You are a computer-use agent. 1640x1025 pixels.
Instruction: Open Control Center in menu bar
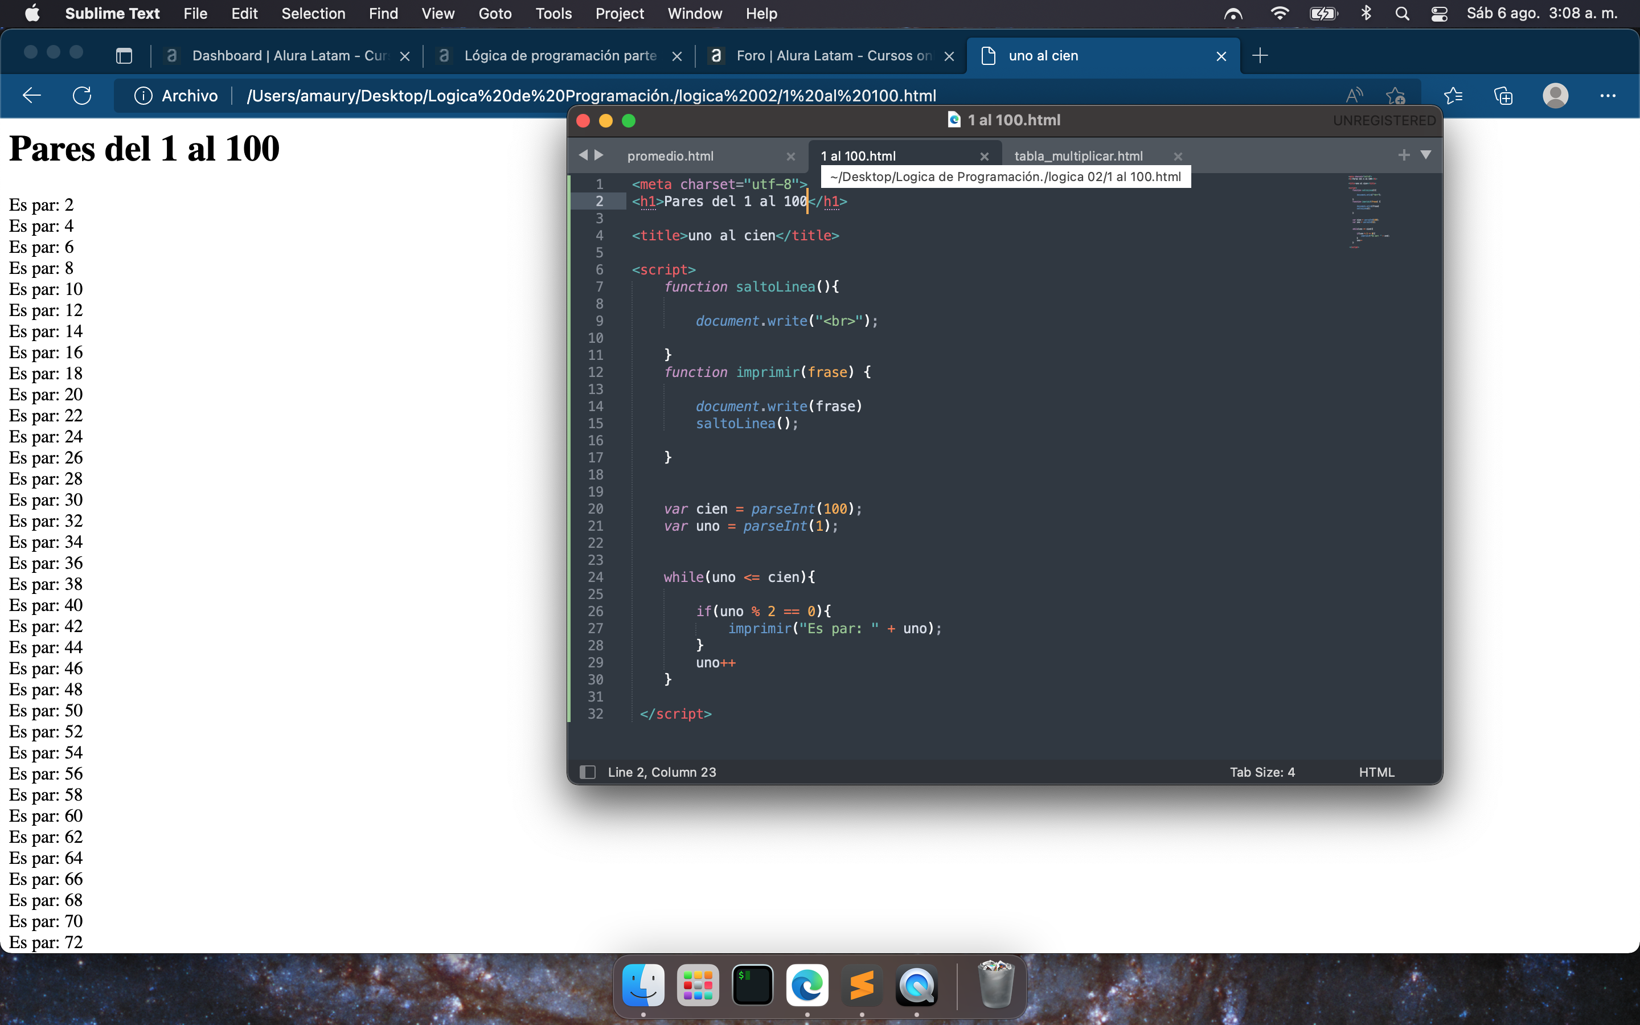pyautogui.click(x=1439, y=14)
